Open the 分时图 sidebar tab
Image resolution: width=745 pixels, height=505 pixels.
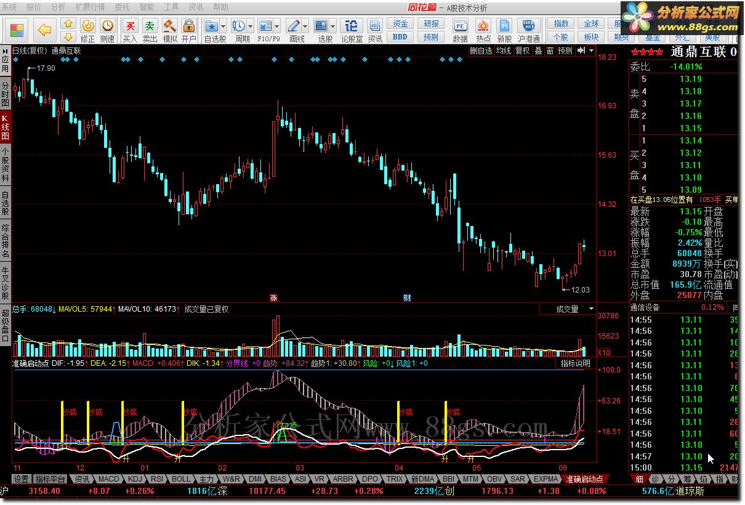(x=6, y=94)
